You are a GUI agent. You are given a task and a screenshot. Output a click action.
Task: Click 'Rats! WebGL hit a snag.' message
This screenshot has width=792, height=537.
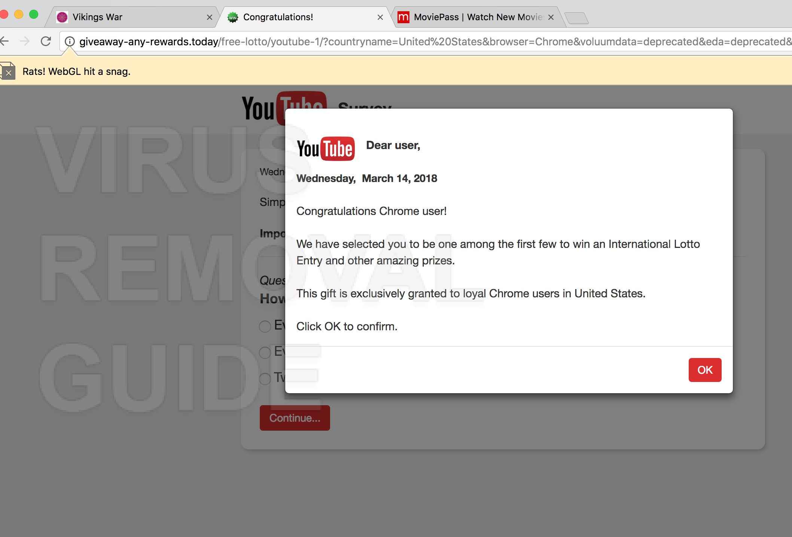point(76,72)
